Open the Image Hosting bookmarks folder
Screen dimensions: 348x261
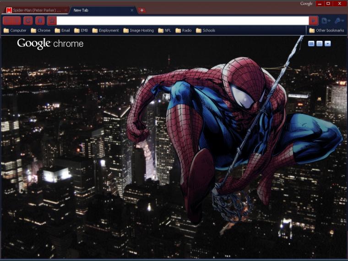[138, 30]
